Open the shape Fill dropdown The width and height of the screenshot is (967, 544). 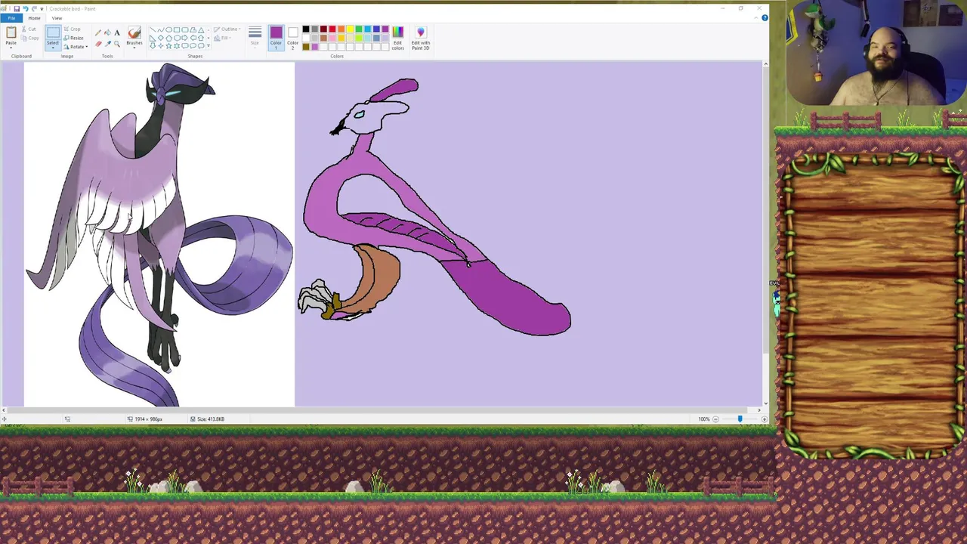coord(223,38)
